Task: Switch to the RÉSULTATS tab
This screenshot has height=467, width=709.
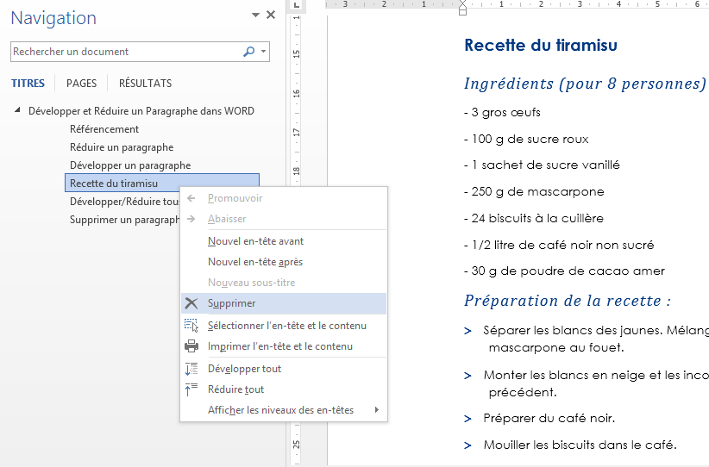Action: point(145,84)
